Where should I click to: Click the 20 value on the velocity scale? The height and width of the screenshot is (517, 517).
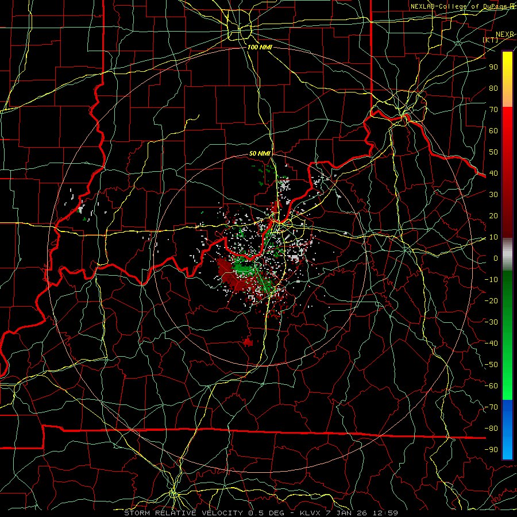[x=493, y=215]
